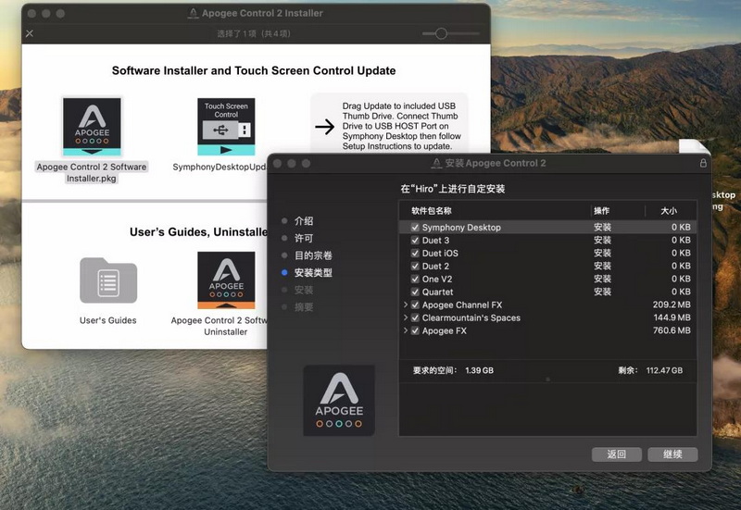Click the 要求的空间 1.39 GB text
Screen dimensions: 741x510
[453, 370]
